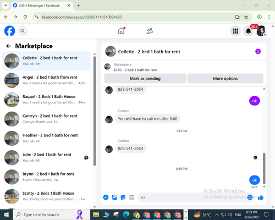Attach a file with the photo icon
The image size is (275, 220).
(114, 197)
